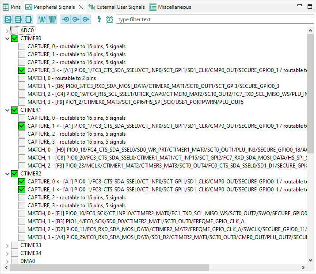316x274 pixels.
Task: Select the Peripheral Signals tab
Action: click(x=54, y=7)
